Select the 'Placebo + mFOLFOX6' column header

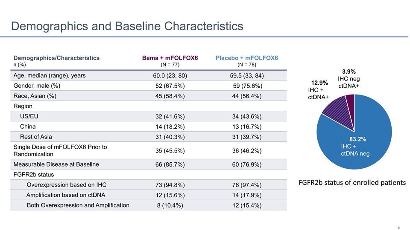[247, 58]
